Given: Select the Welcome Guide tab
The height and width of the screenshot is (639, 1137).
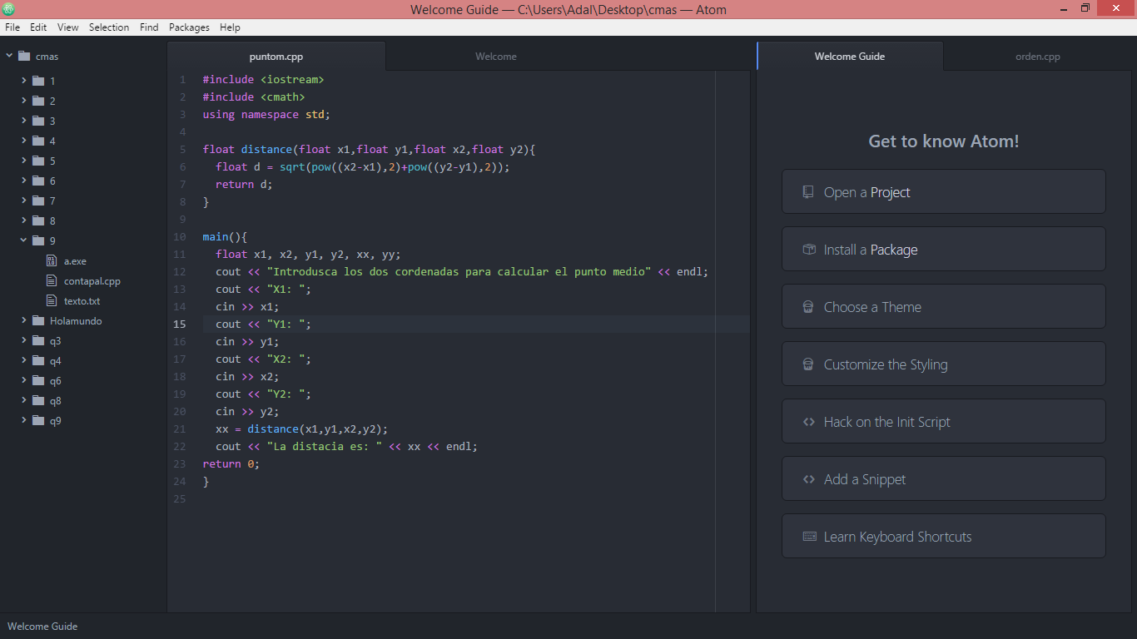Looking at the screenshot, I should click(850, 57).
